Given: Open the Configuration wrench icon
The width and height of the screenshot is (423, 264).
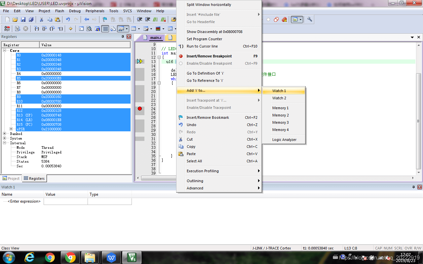Looking at the screenshot, I should click(x=310, y=19).
